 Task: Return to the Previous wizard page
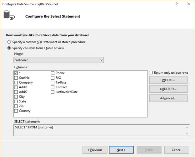95,150
